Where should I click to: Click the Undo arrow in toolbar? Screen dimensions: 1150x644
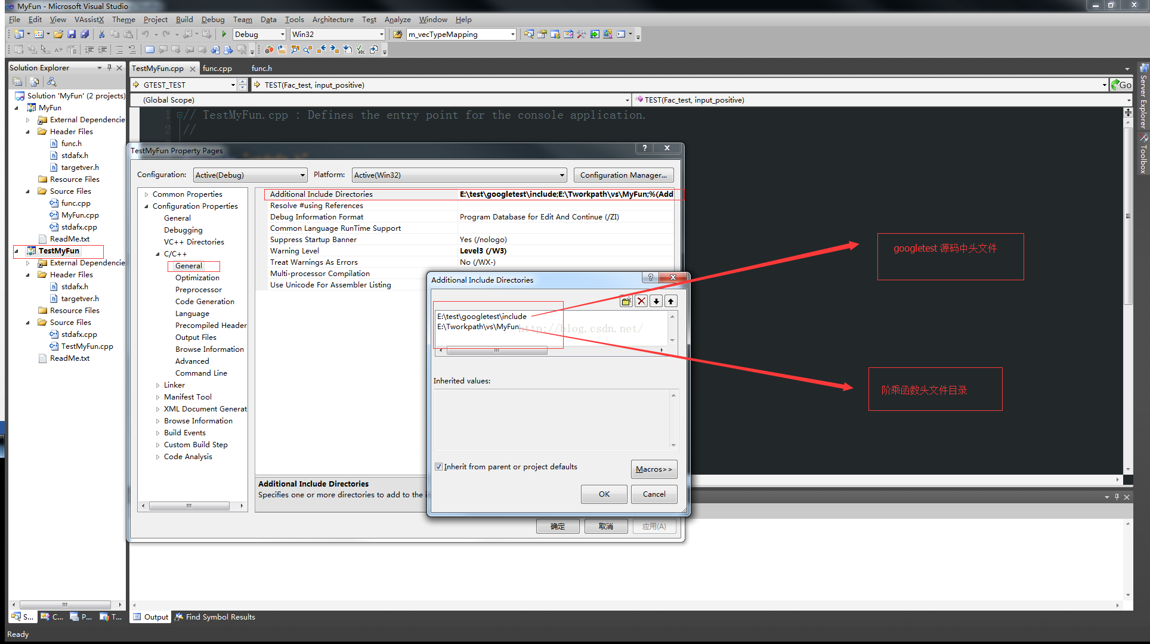click(146, 34)
